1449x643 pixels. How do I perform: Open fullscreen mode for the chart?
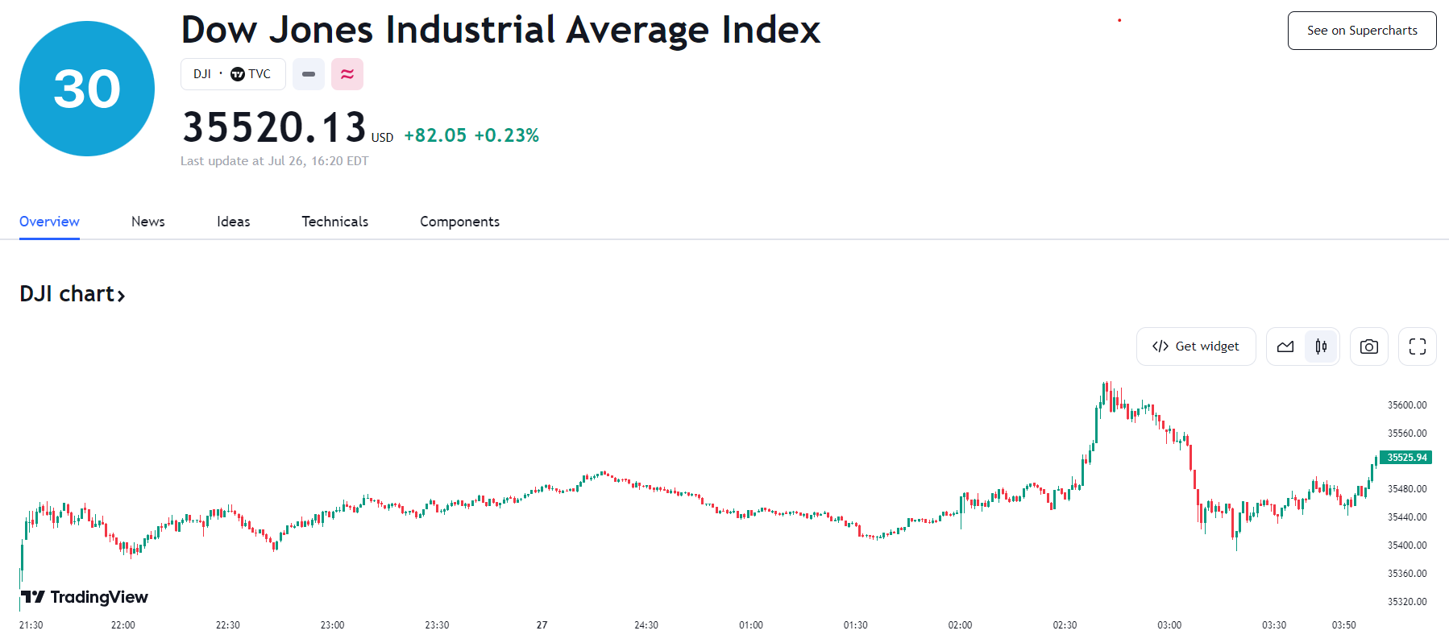(1417, 346)
